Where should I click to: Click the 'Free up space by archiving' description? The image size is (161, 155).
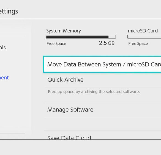(94, 92)
